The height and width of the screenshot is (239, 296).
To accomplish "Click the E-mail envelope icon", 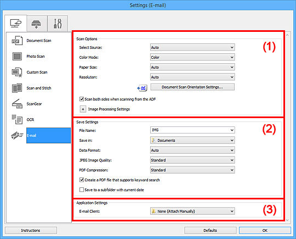I will (x=17, y=135).
